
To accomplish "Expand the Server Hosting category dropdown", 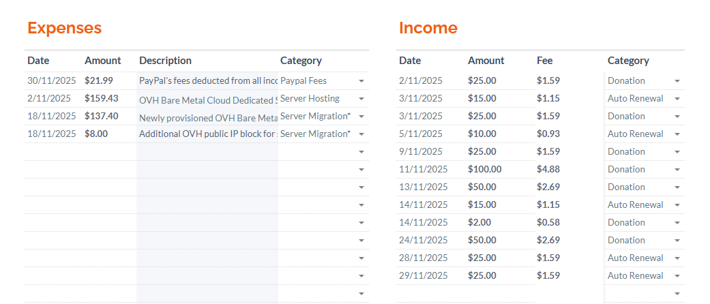I will (361, 99).
